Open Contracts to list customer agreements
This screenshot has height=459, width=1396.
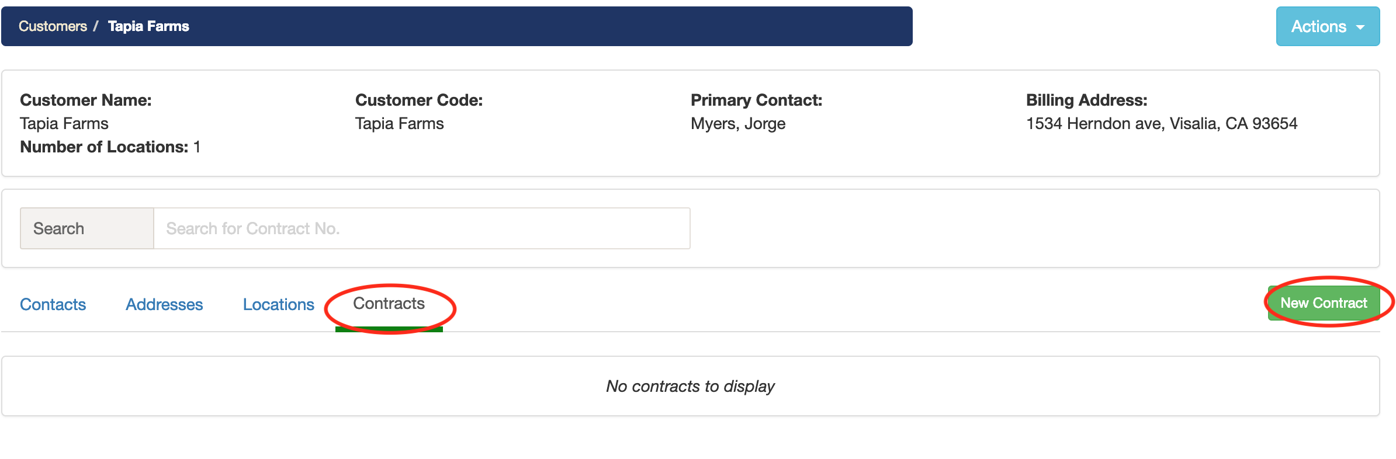(388, 304)
